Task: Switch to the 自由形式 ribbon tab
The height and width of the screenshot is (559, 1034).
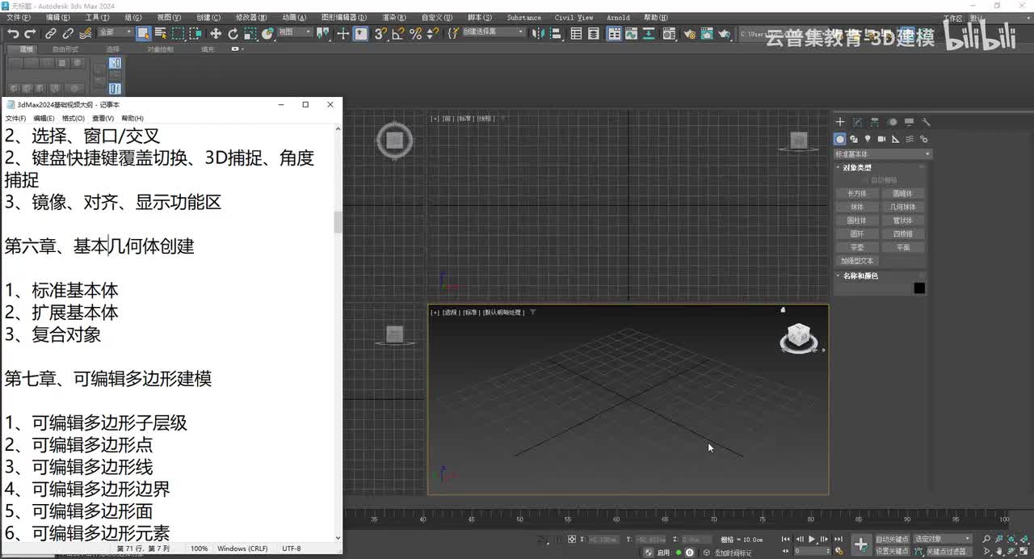Action: (65, 49)
